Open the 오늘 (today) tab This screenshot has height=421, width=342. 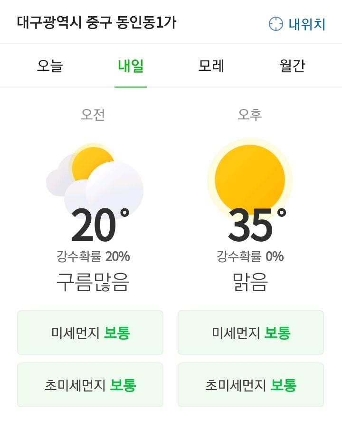point(50,66)
